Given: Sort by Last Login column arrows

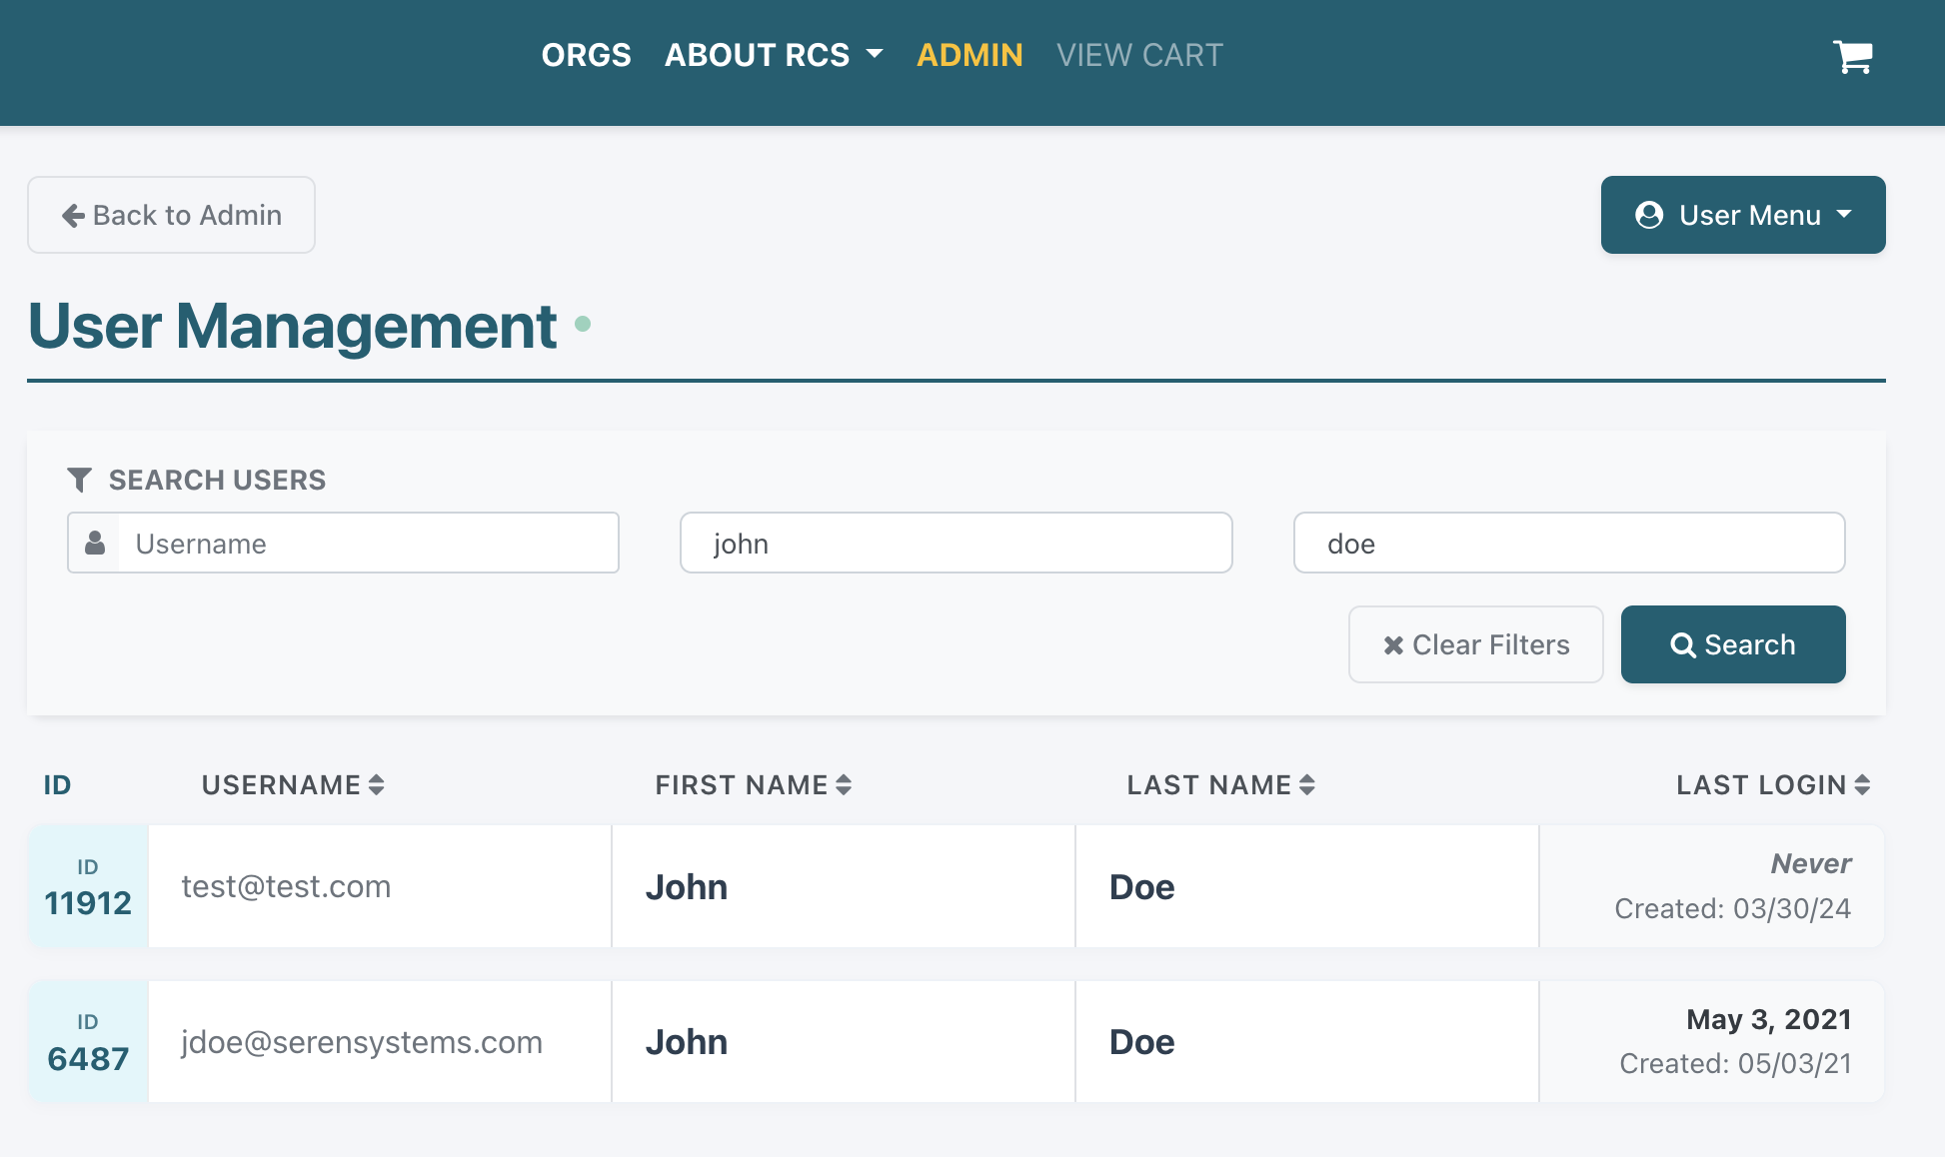Looking at the screenshot, I should coord(1862,785).
